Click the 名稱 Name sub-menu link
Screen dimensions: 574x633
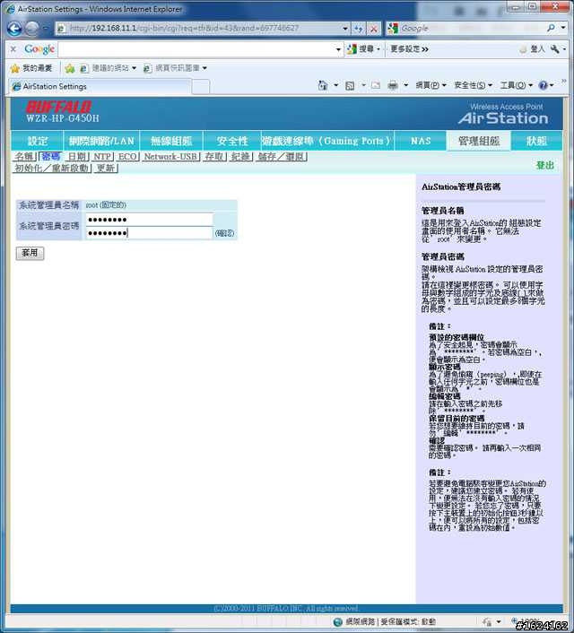click(24, 157)
